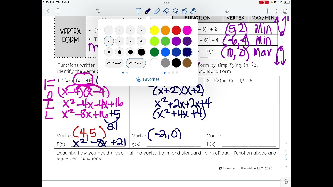333x187 pixels.
Task: Jump to the previous page with up chevron
Action: click(x=286, y=143)
